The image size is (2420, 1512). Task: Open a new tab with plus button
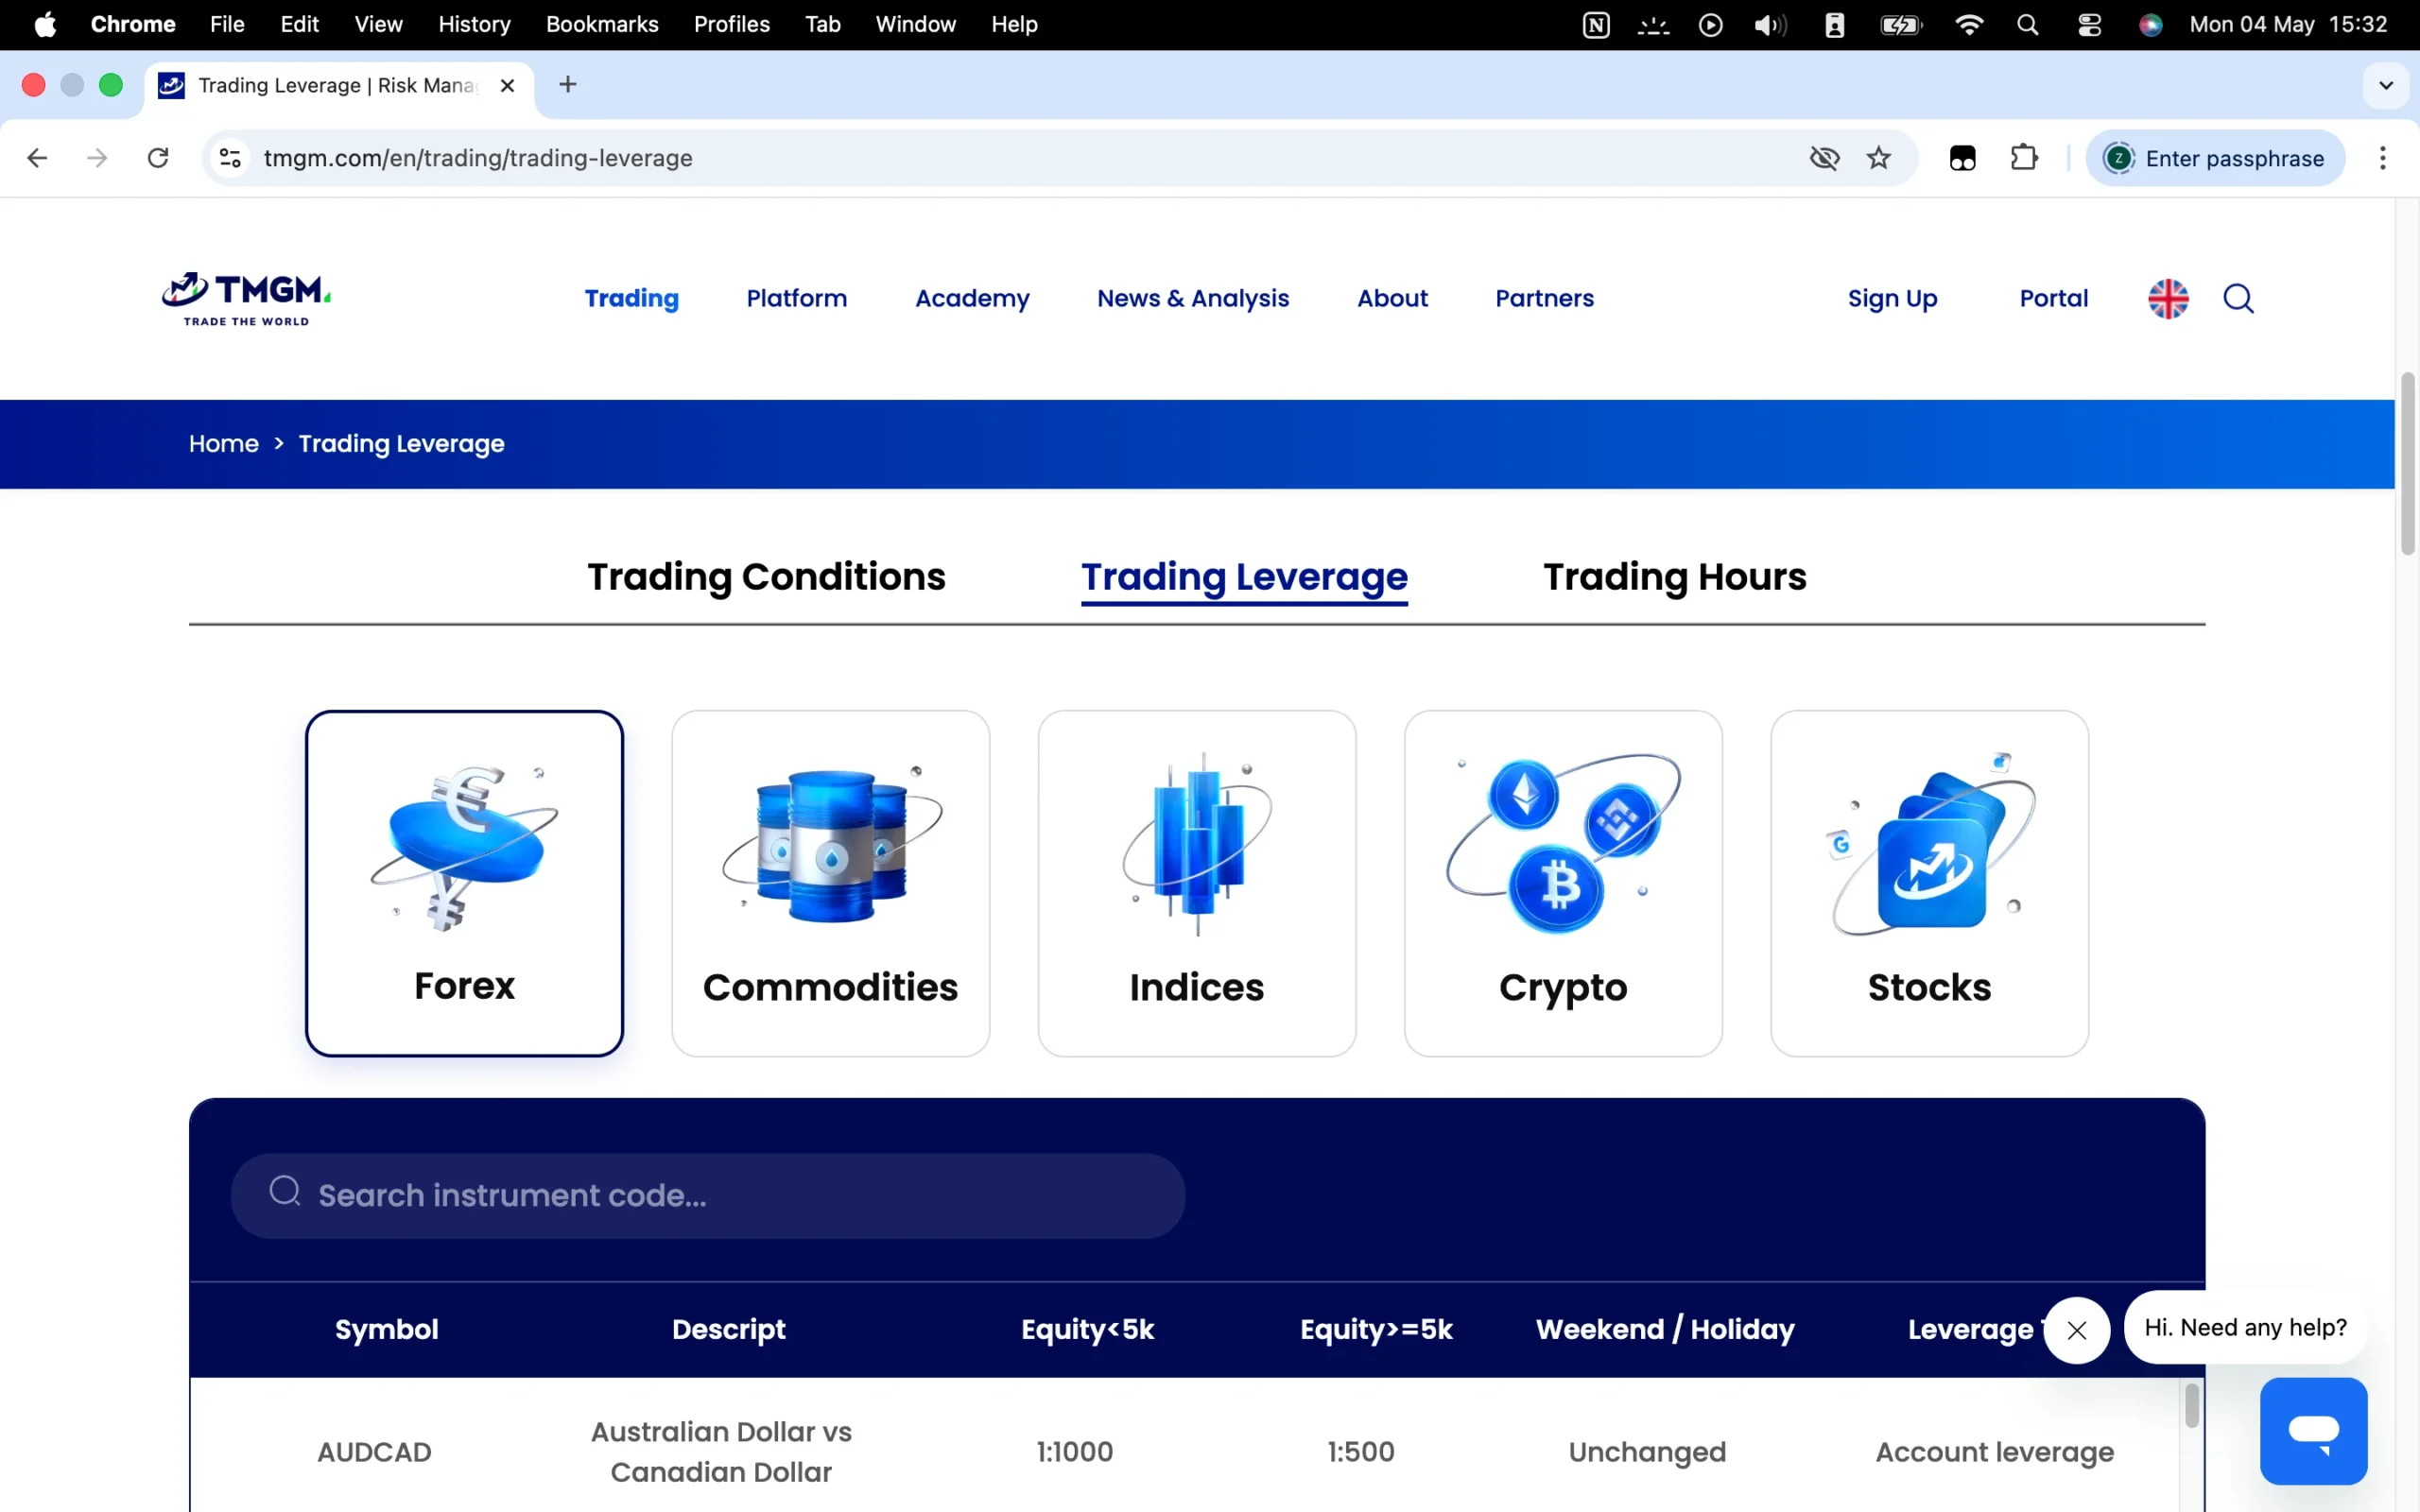click(x=568, y=85)
